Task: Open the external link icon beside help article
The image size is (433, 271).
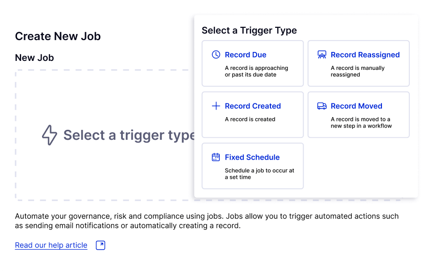Action: (x=101, y=245)
